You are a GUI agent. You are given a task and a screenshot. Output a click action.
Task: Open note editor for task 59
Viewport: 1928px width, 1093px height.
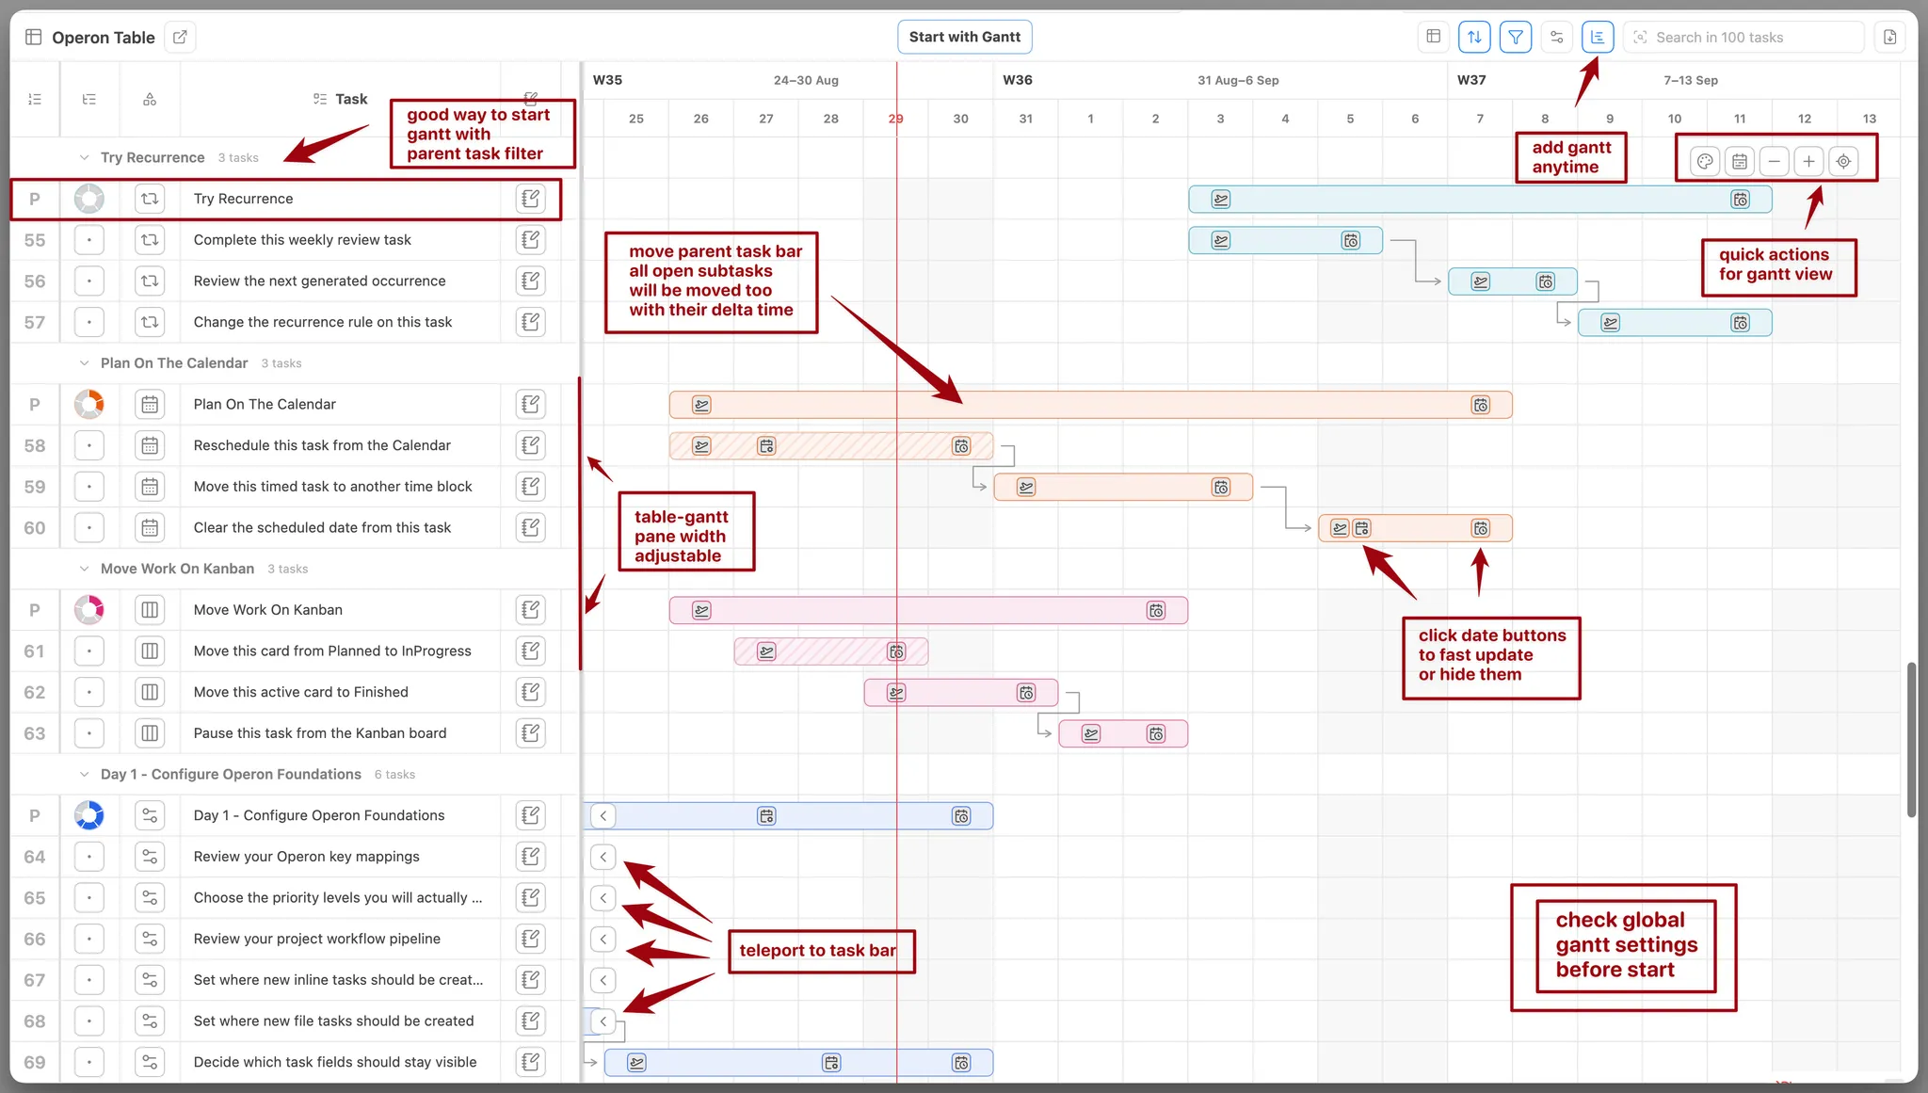tap(531, 487)
